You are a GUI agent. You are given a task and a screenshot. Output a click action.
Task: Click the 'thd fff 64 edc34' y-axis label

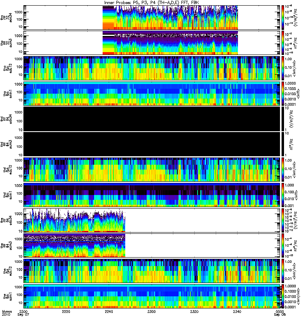(6, 119)
